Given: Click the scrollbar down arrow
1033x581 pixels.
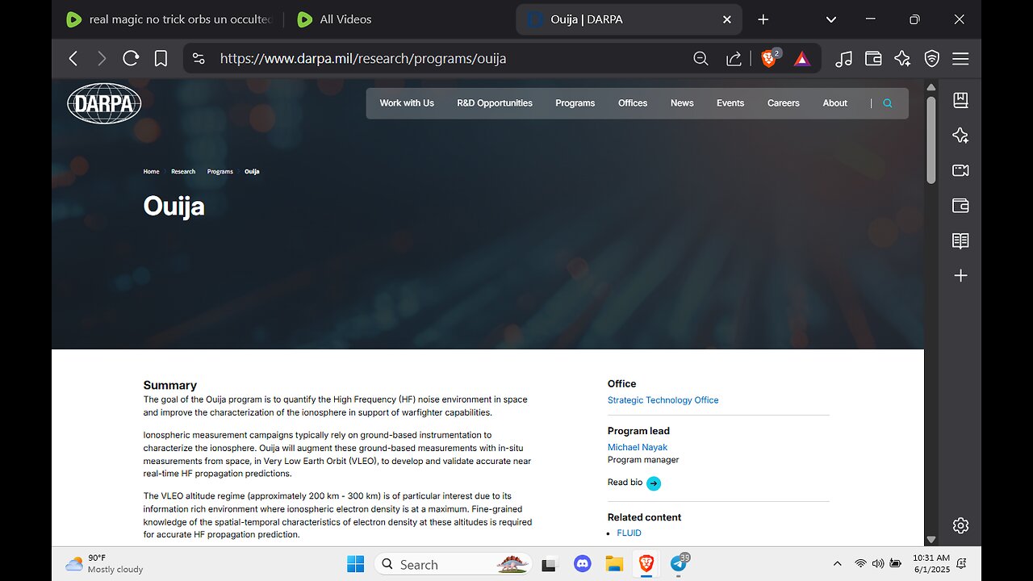Looking at the screenshot, I should 931,539.
